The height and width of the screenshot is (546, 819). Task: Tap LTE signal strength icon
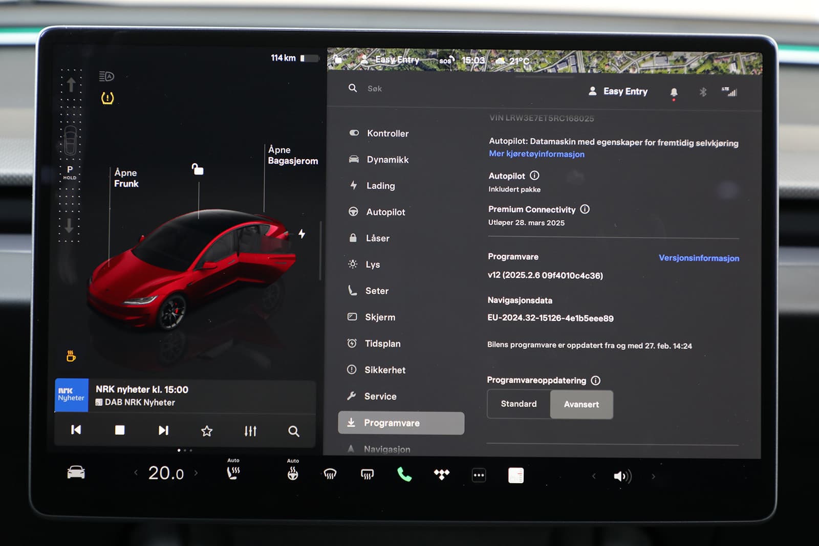[729, 92]
